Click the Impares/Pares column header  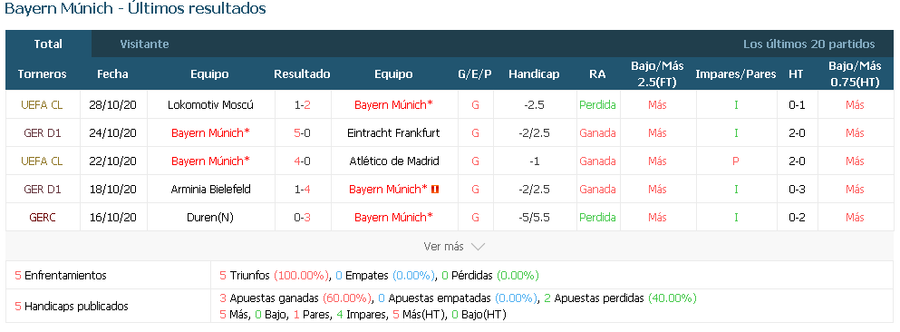[x=735, y=74]
